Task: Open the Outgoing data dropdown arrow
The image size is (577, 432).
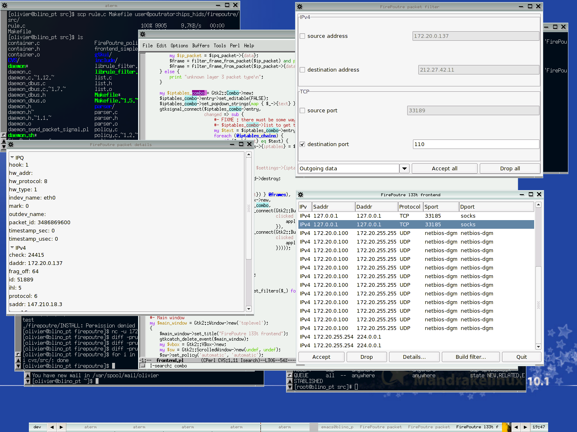Action: click(x=404, y=169)
